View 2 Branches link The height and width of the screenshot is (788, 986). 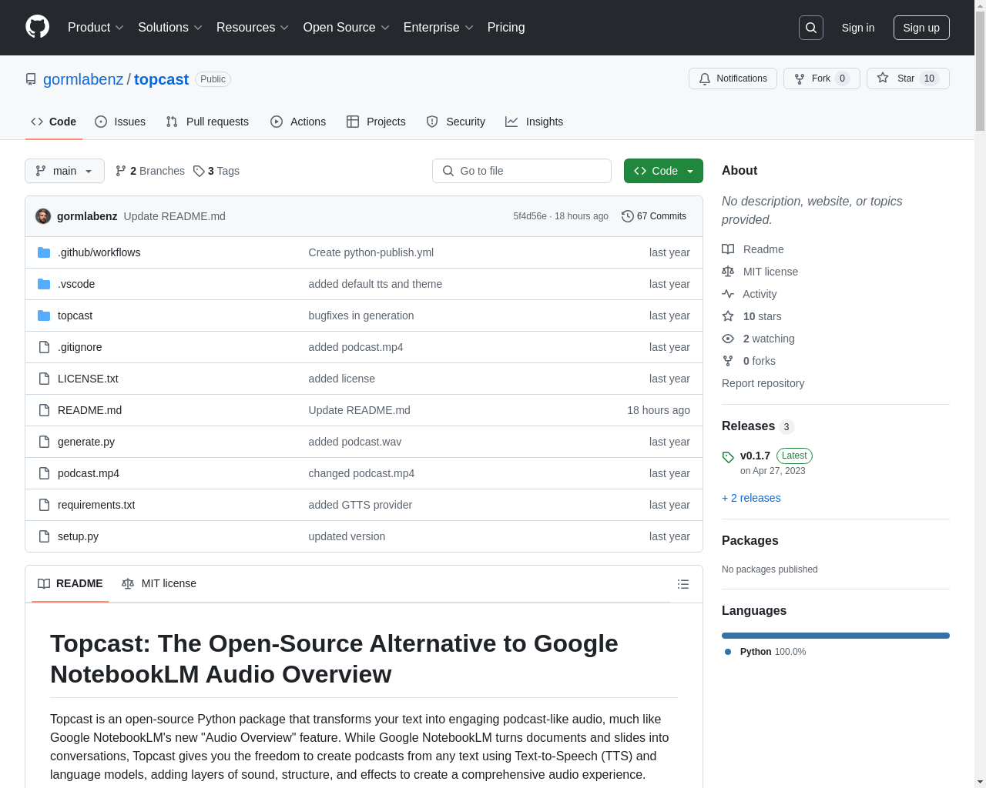point(150,171)
